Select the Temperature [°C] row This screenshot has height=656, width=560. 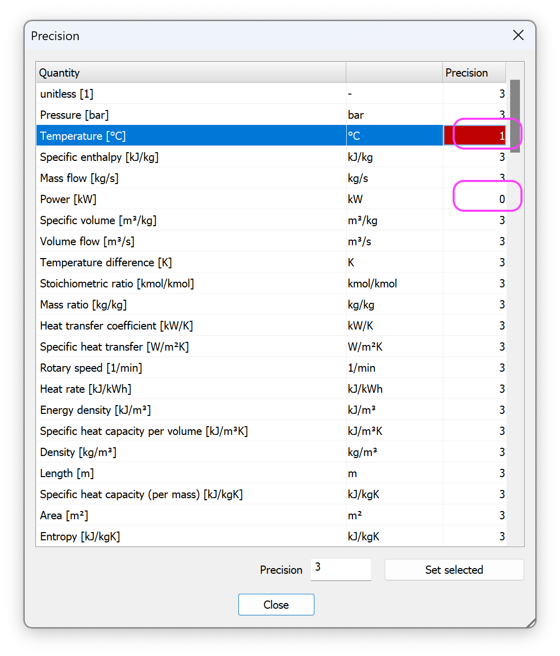tap(271, 136)
